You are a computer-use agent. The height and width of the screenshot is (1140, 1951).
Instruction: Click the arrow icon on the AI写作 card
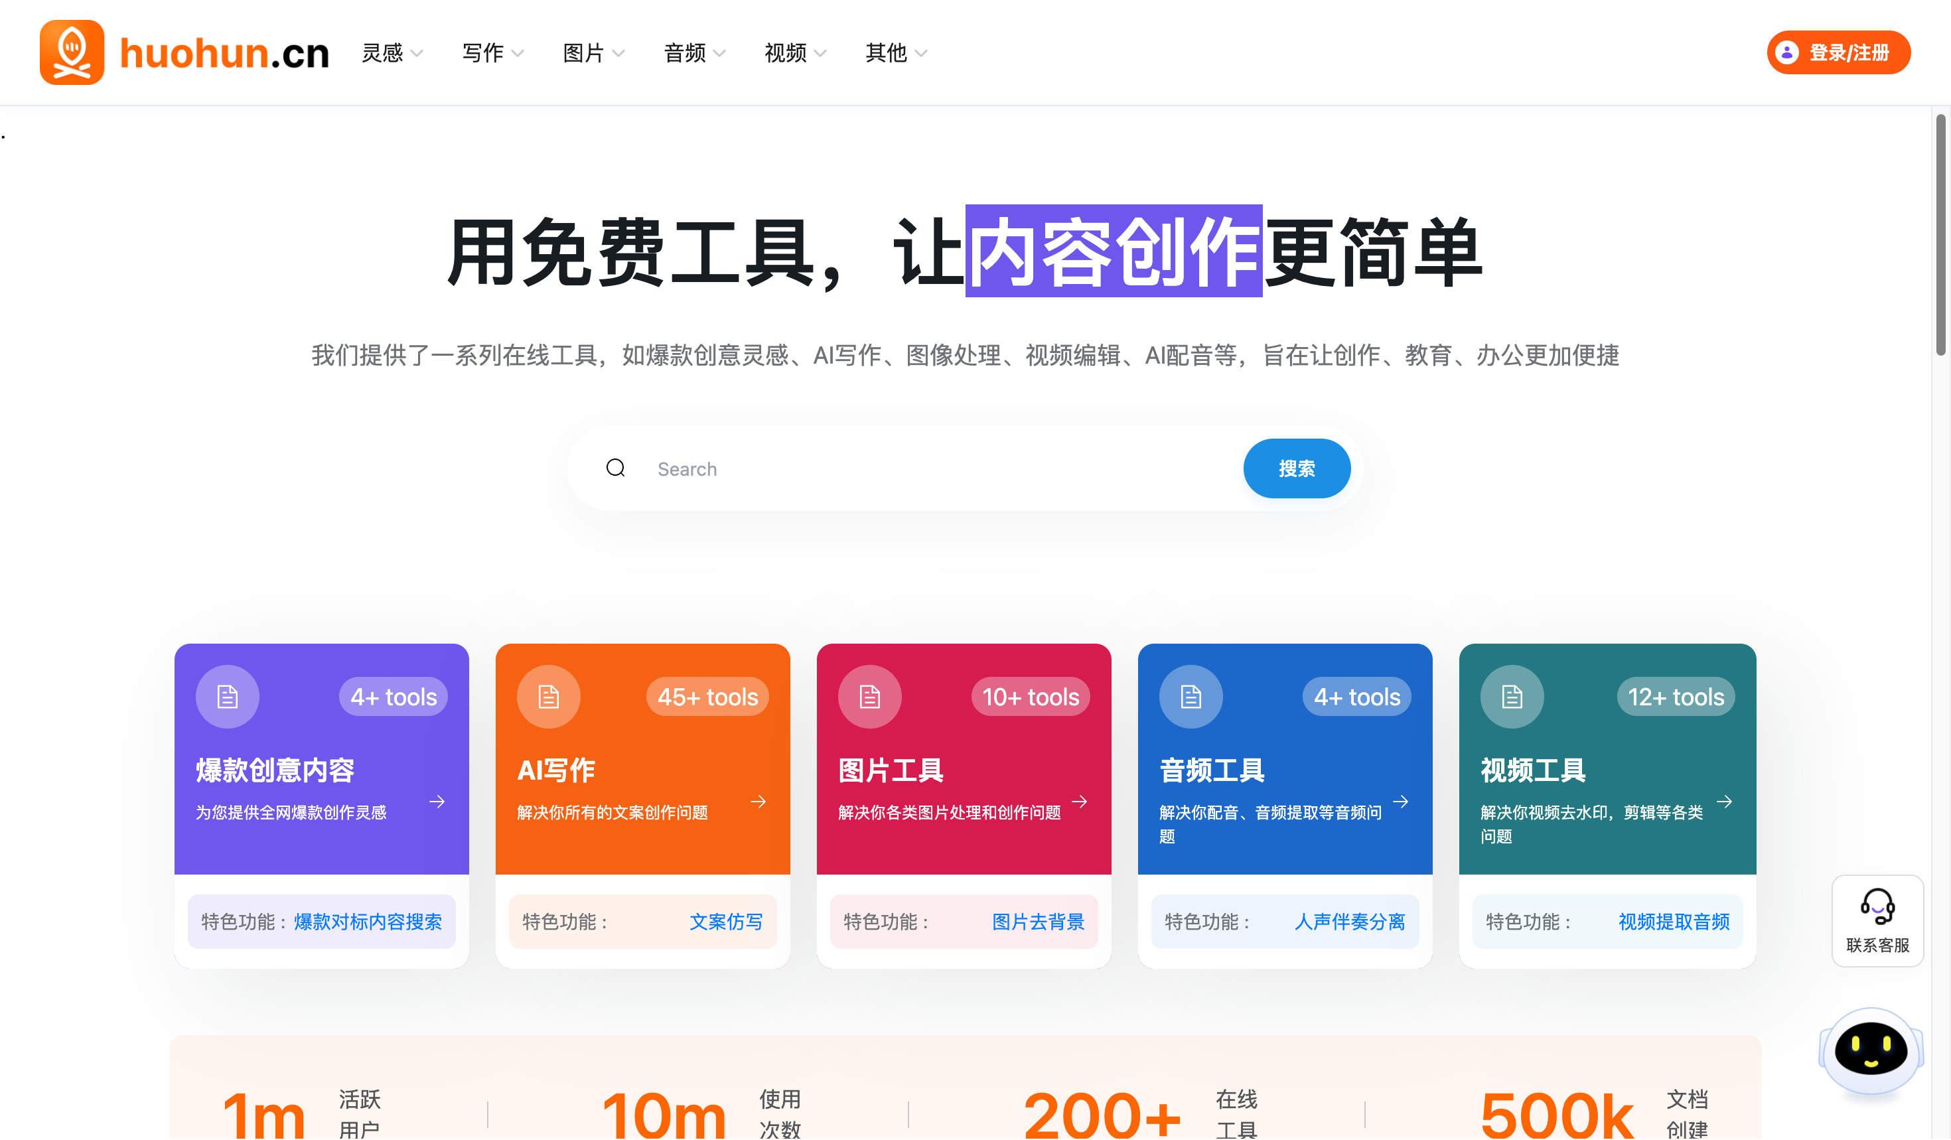point(758,802)
